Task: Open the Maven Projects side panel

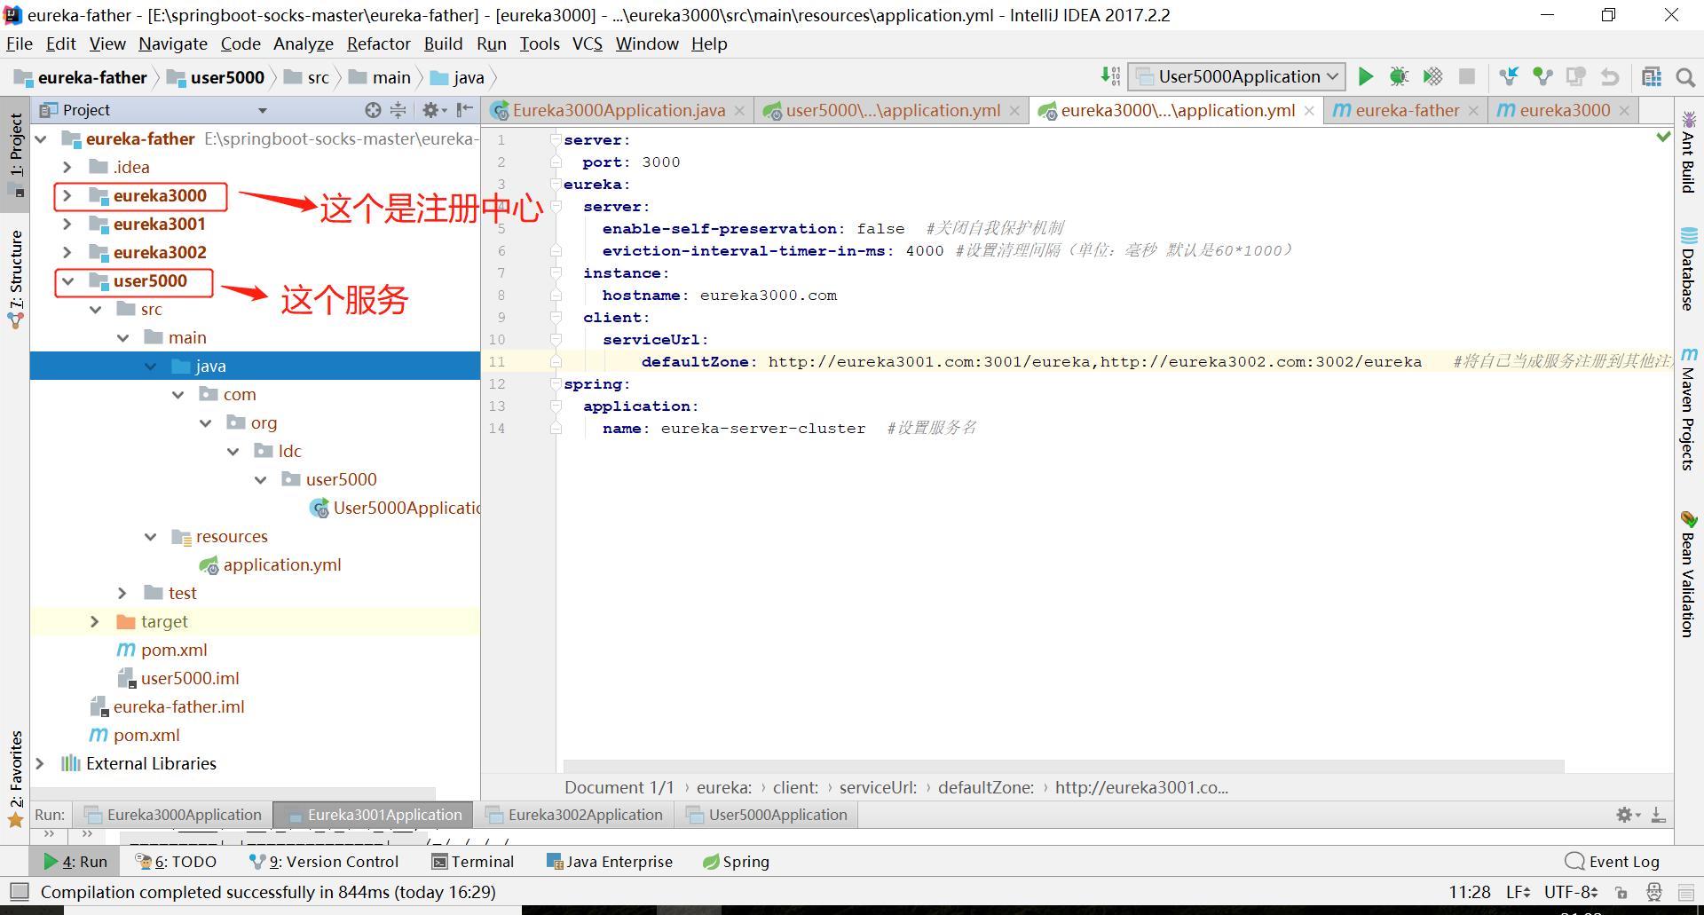Action: (x=1688, y=409)
